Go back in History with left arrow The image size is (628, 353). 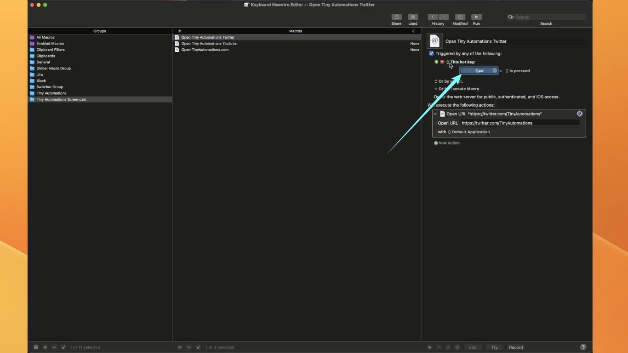433,17
